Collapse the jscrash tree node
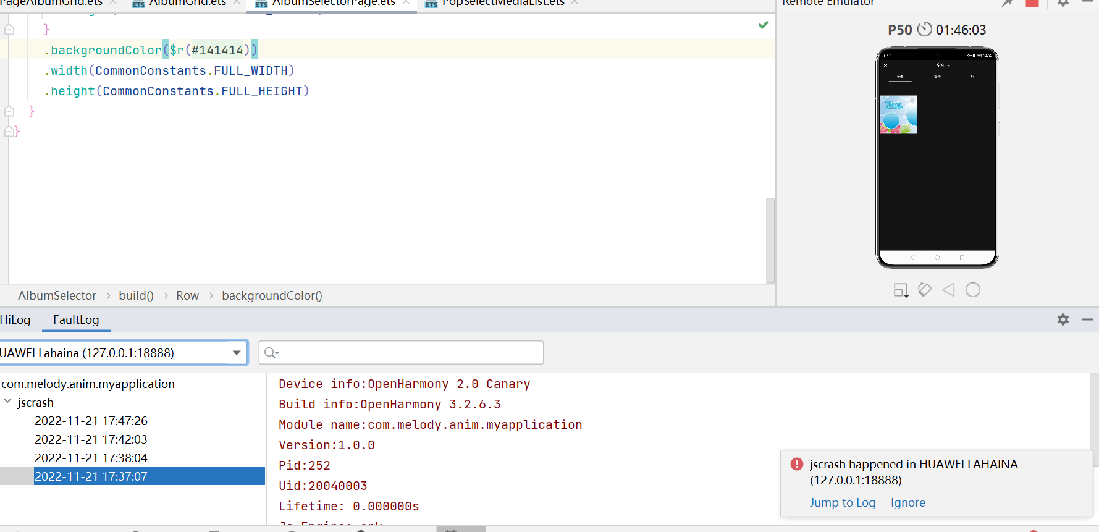 click(x=7, y=402)
